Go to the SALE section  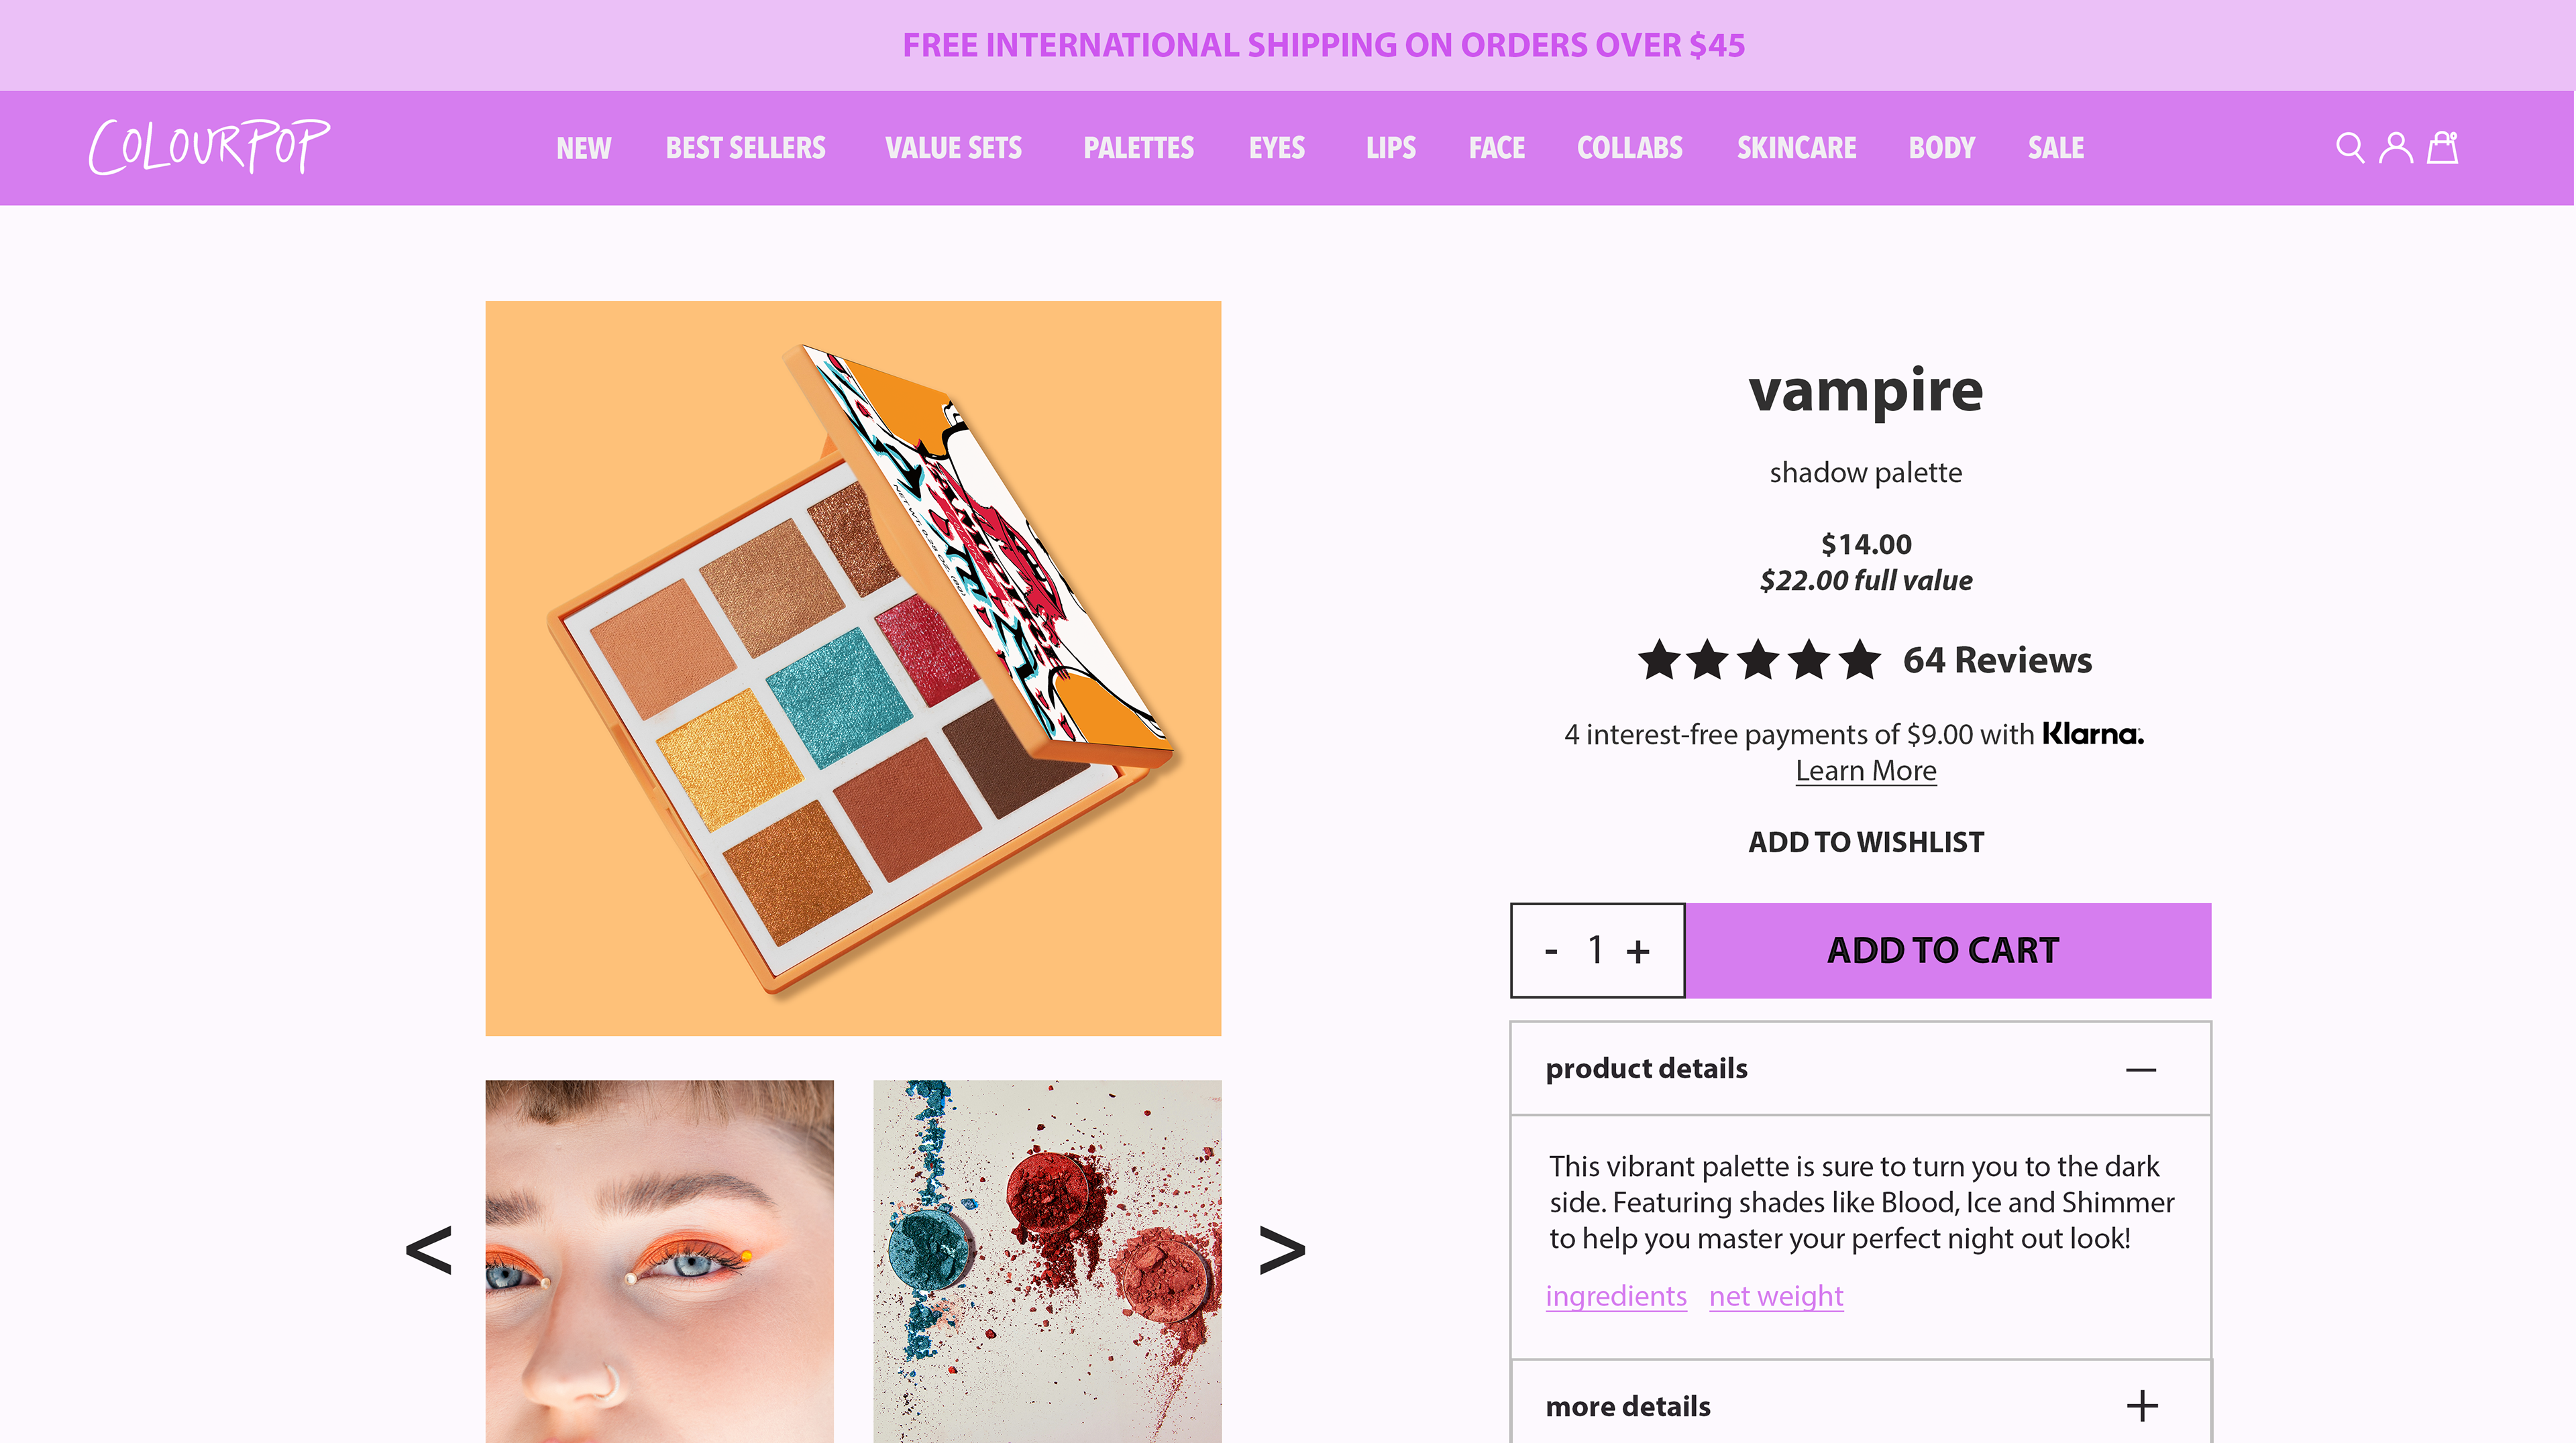click(2056, 148)
